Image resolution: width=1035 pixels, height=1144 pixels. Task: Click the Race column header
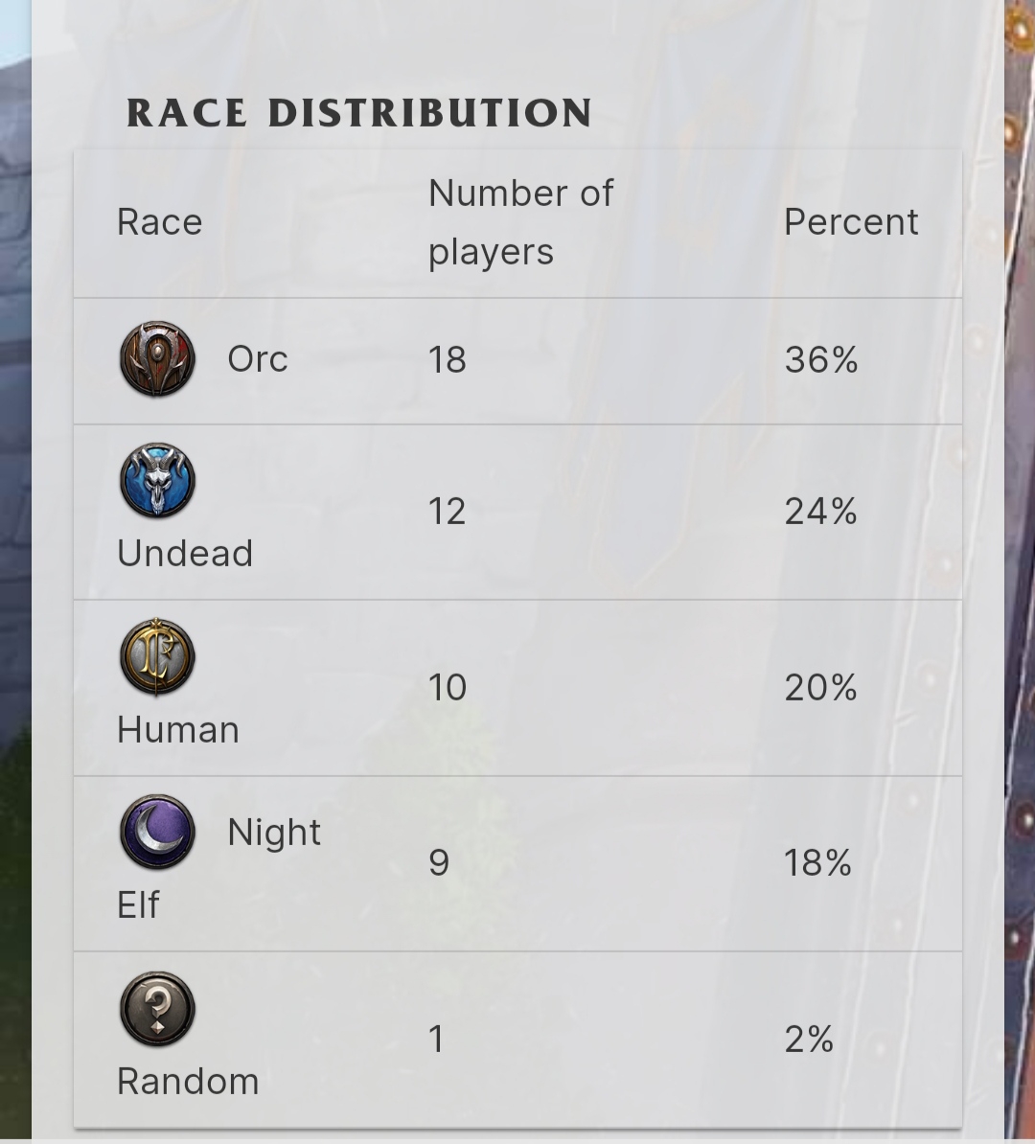160,221
